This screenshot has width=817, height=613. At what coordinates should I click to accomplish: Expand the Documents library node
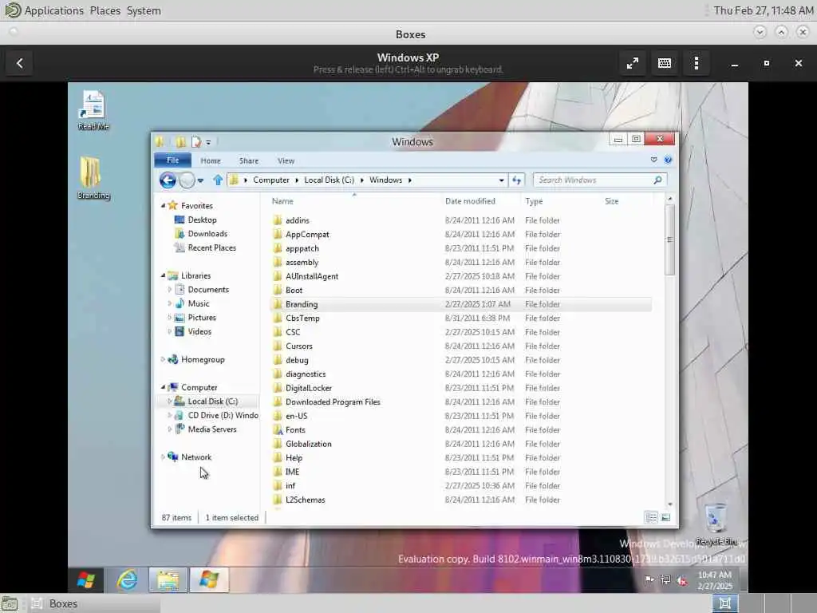[x=170, y=289]
